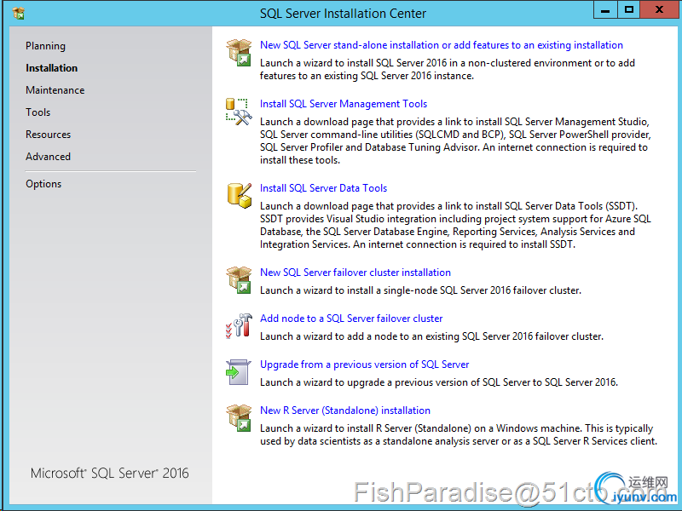Click the 'SQL Server Installation Center' title text
Screen dimensions: 682x511
(344, 14)
